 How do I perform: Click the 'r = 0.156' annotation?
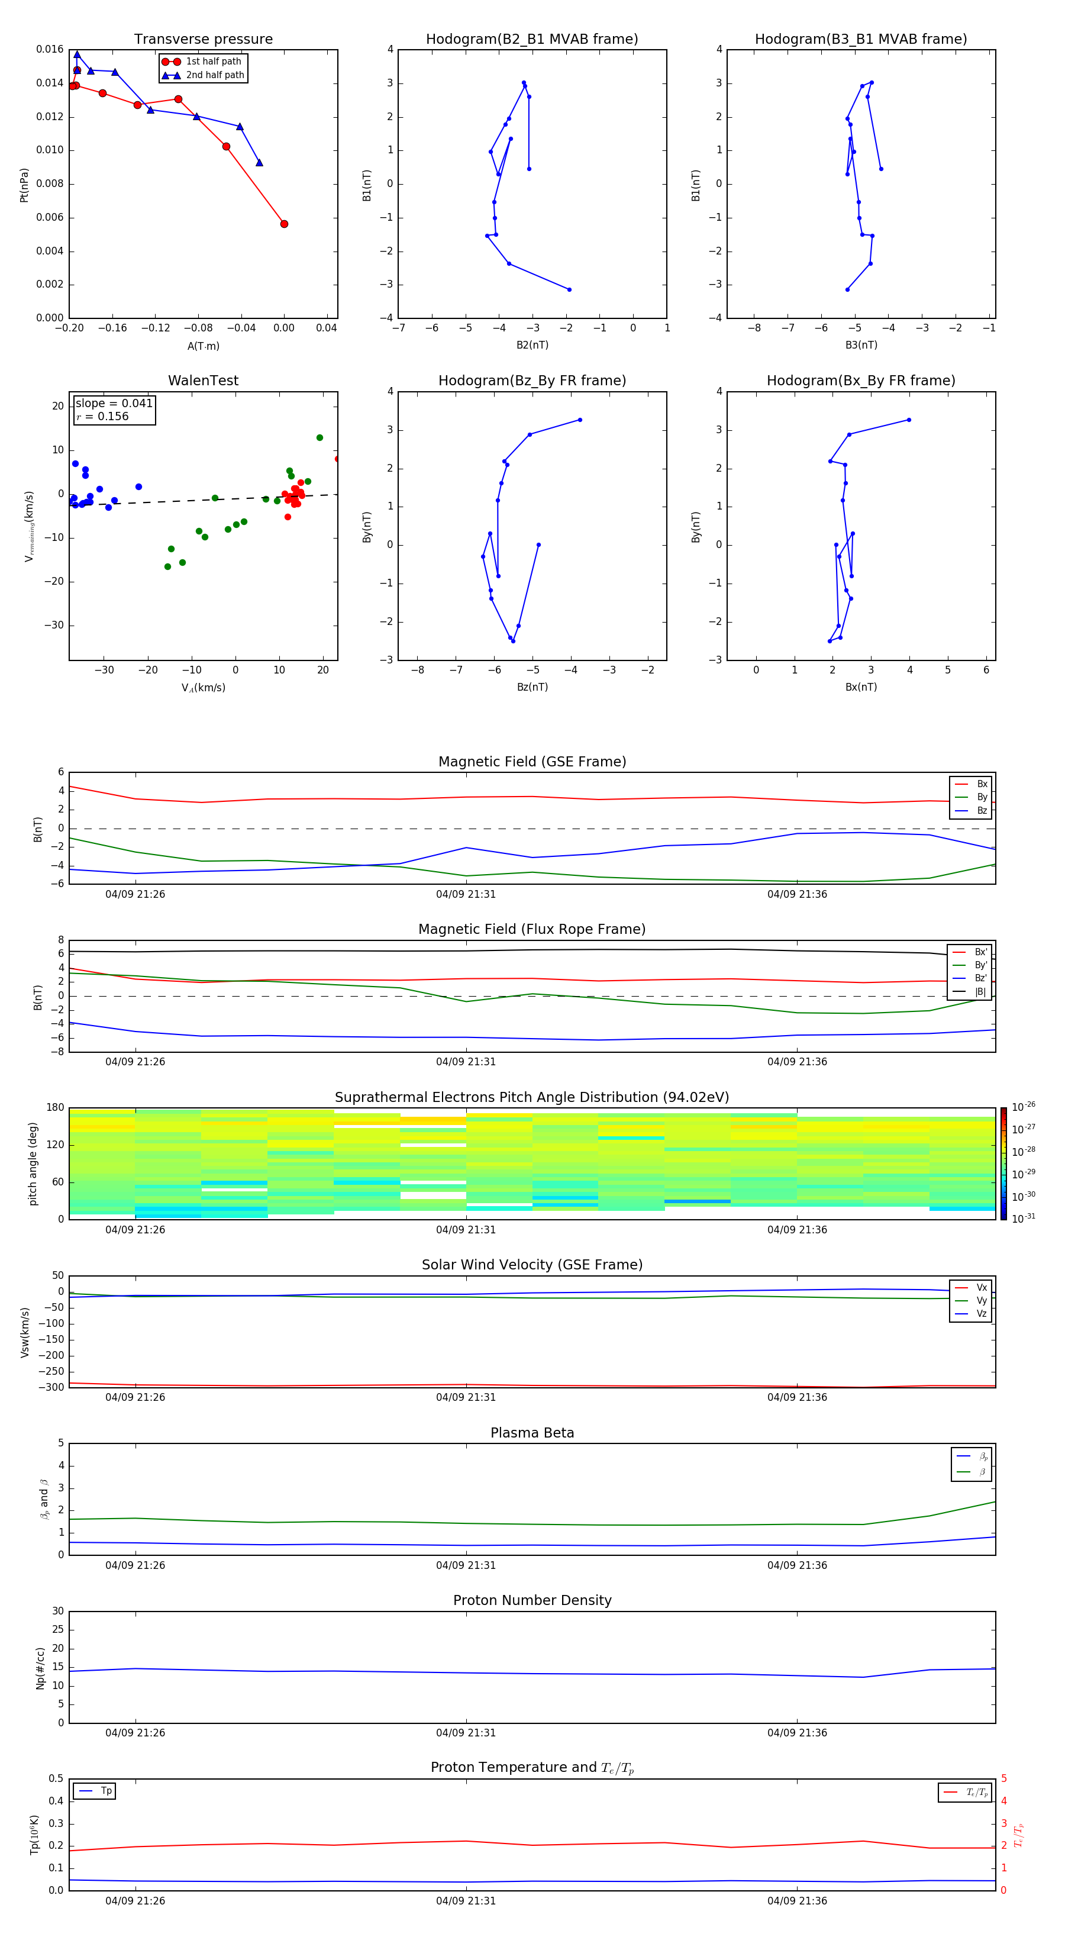(x=102, y=416)
